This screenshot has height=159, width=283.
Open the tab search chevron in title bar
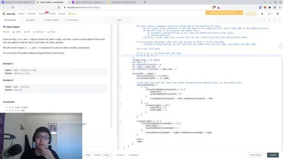265,2
